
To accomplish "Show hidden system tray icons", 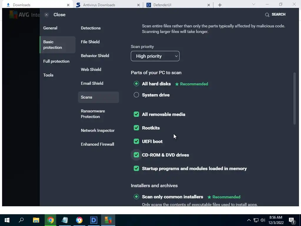I will (x=249, y=220).
